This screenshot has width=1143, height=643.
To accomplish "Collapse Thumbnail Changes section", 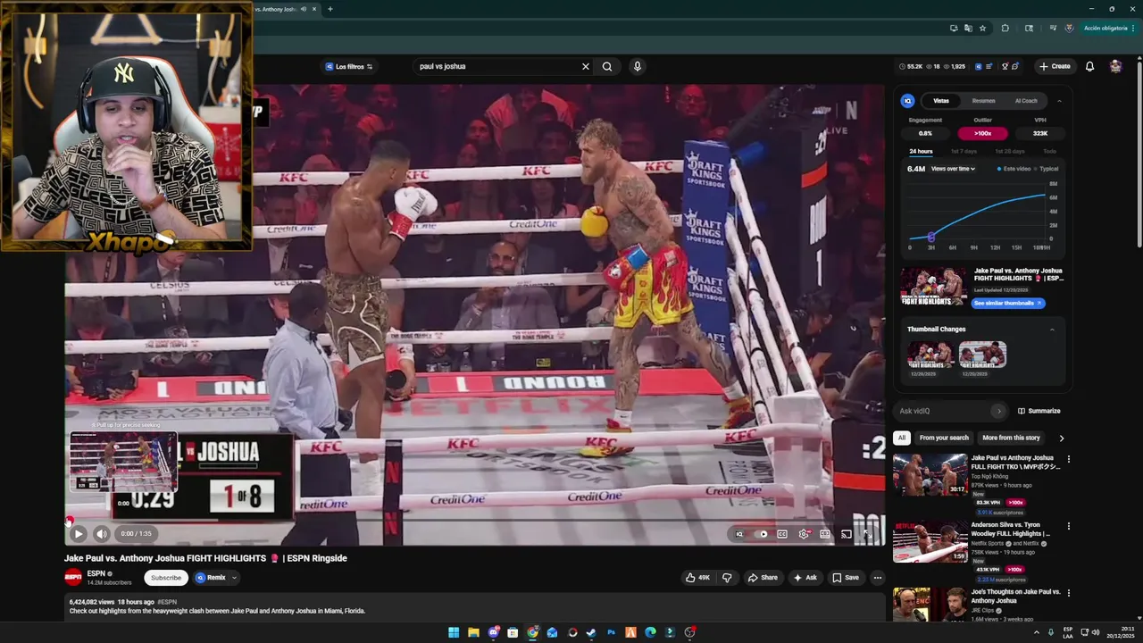I will pyautogui.click(x=1051, y=330).
